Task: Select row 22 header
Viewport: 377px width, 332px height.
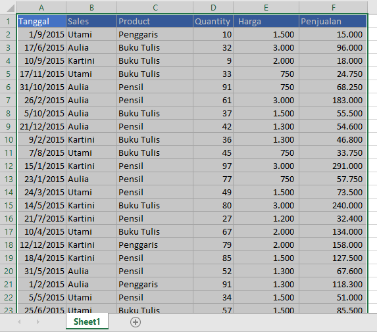Action: pyautogui.click(x=8, y=297)
